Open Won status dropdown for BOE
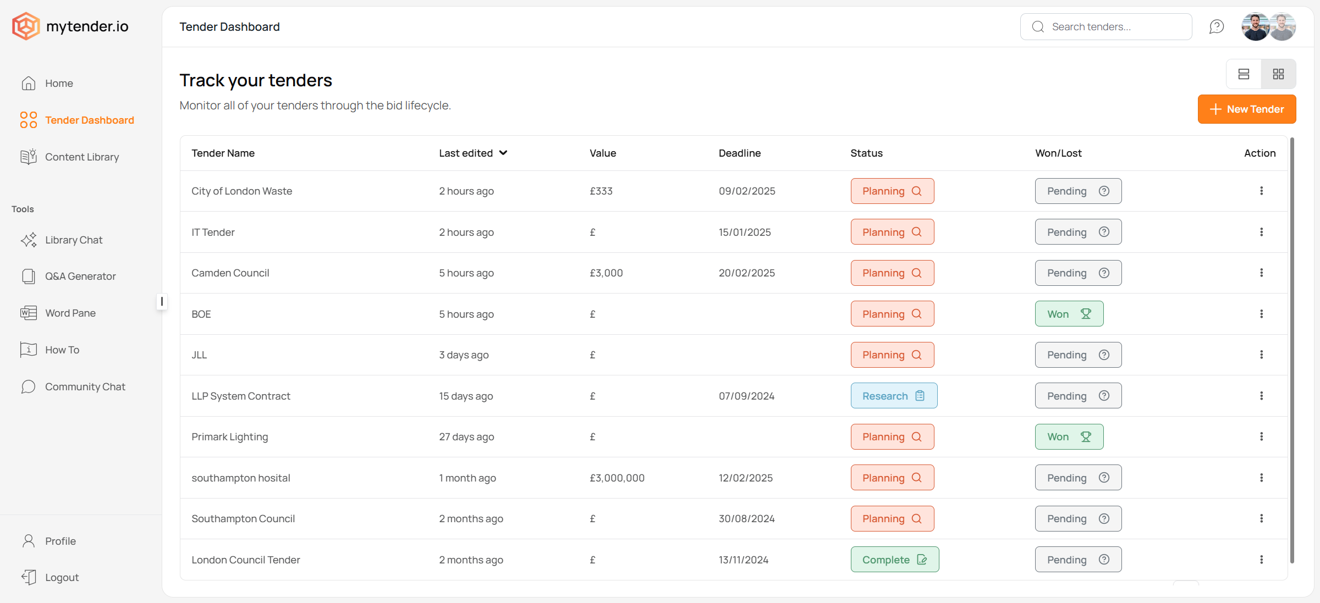The width and height of the screenshot is (1320, 603). 1069,314
